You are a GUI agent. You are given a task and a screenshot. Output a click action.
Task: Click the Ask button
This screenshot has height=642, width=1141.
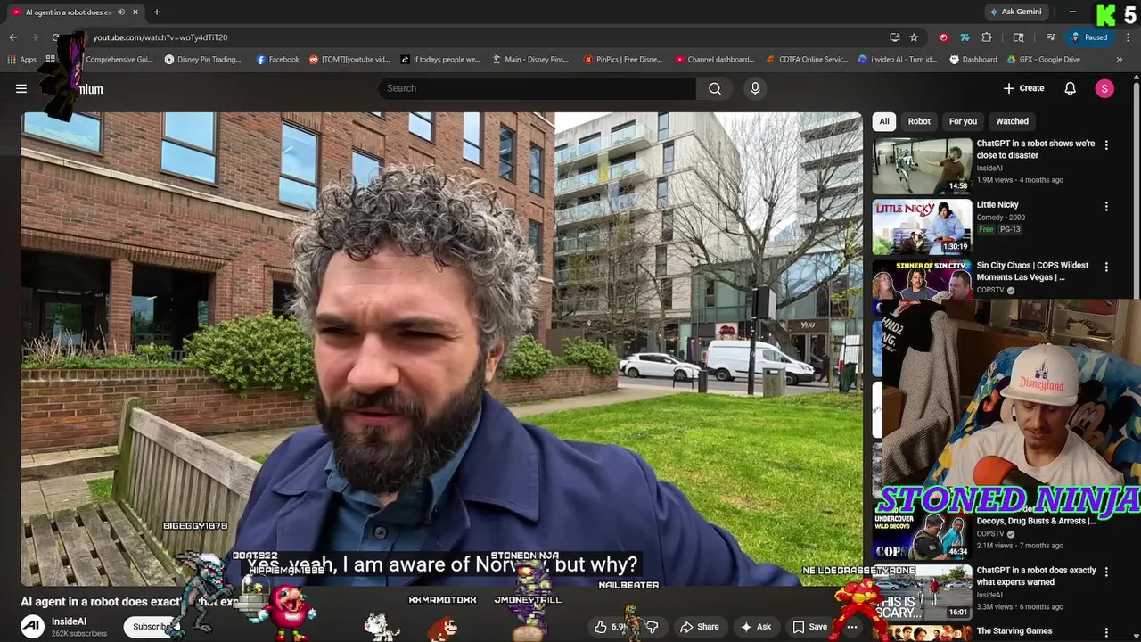point(756,627)
